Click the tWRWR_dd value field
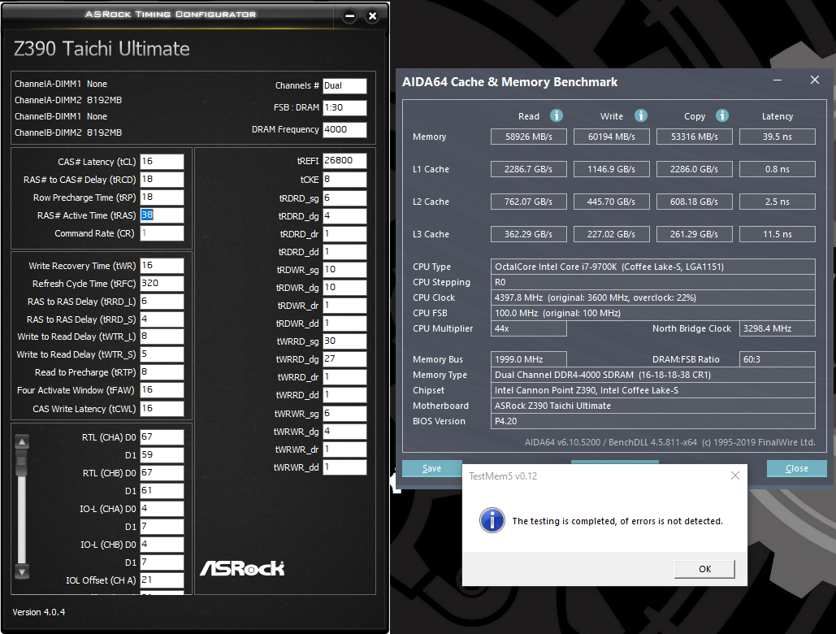This screenshot has width=836, height=634. coord(344,467)
